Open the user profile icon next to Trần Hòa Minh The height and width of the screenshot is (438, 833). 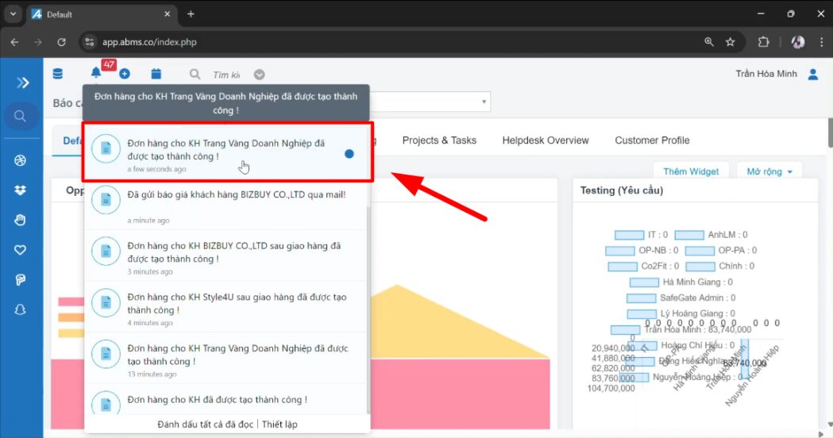click(x=813, y=75)
